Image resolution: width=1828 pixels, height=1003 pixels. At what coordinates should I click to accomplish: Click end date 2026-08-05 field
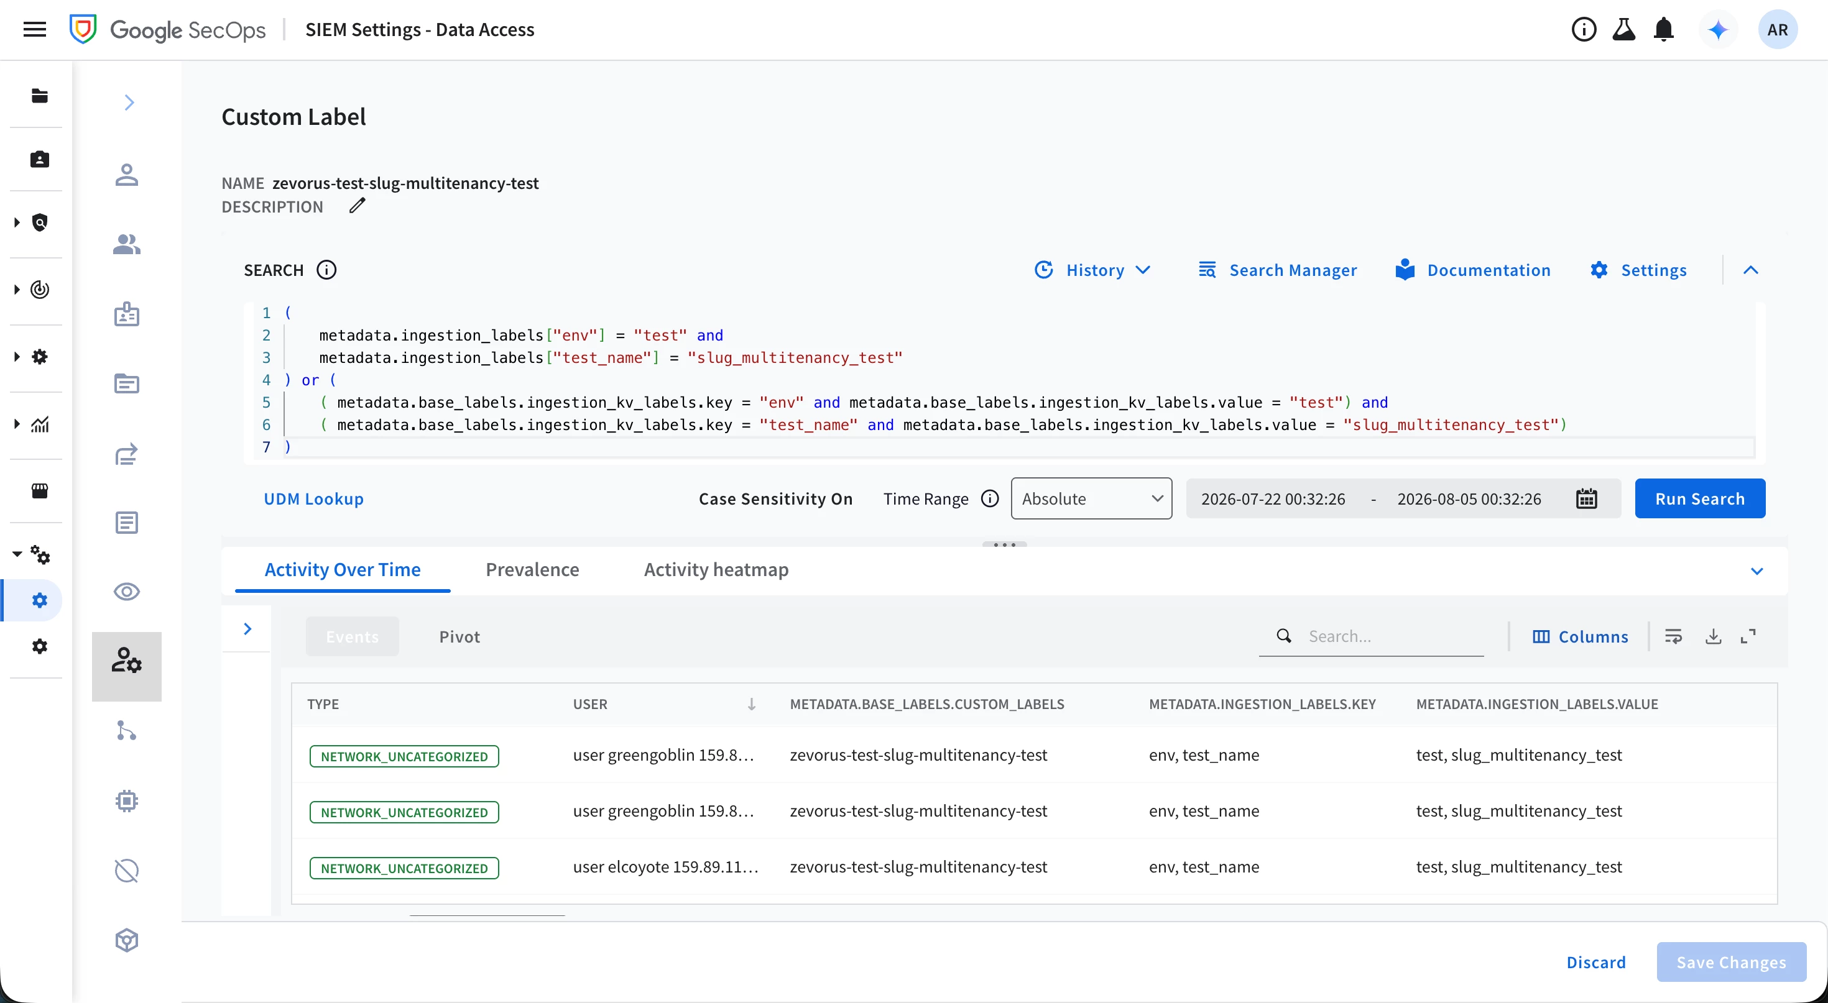pos(1469,498)
